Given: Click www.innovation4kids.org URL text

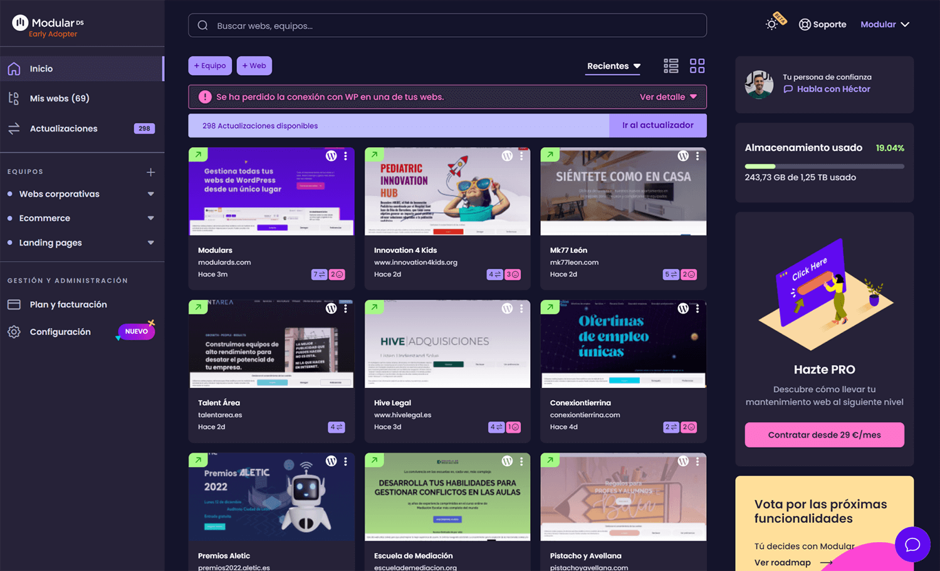Looking at the screenshot, I should pyautogui.click(x=415, y=262).
